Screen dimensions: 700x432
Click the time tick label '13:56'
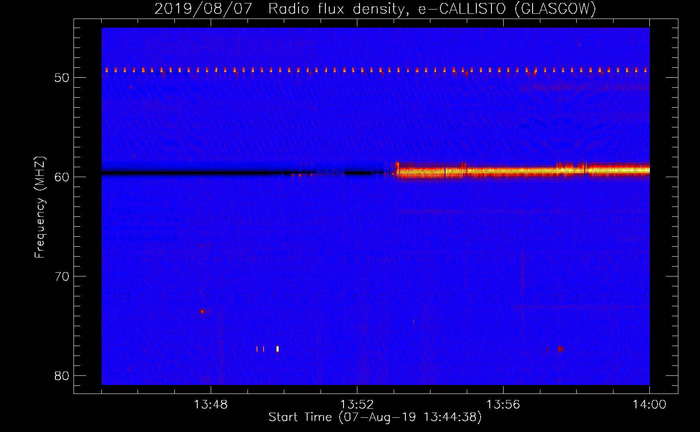(x=503, y=405)
